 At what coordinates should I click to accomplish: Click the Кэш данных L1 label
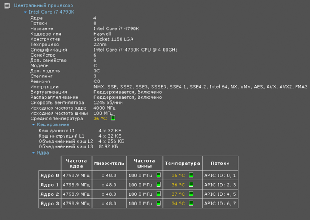[57, 131]
